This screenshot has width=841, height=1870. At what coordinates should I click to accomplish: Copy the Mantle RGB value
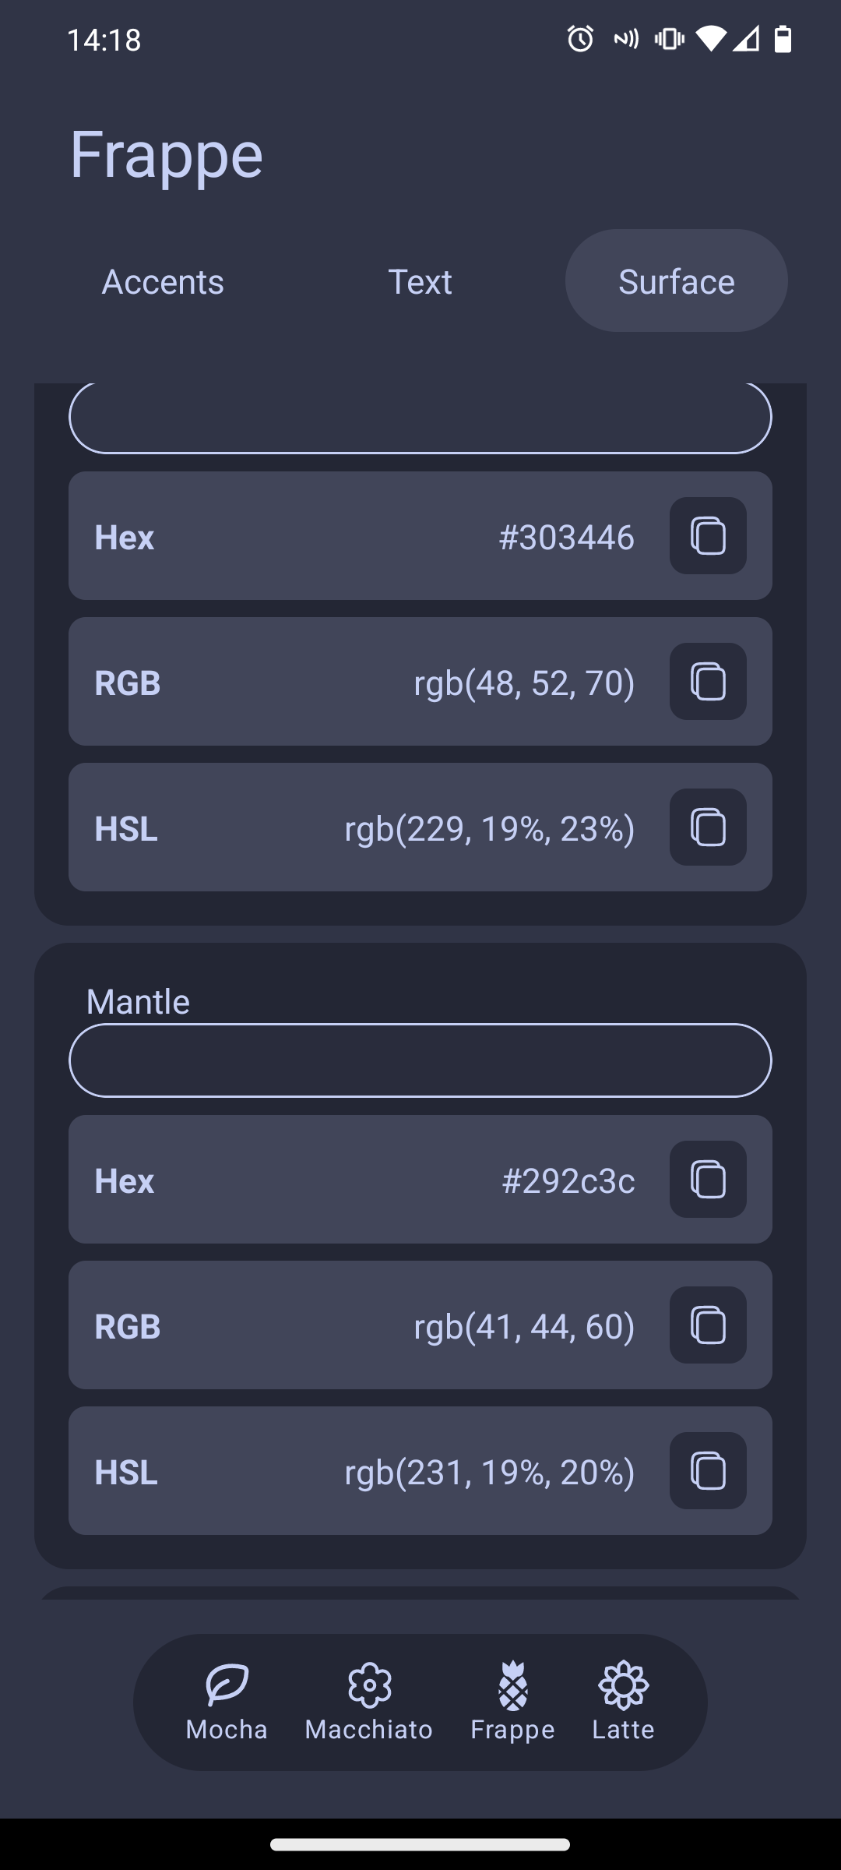(707, 1325)
